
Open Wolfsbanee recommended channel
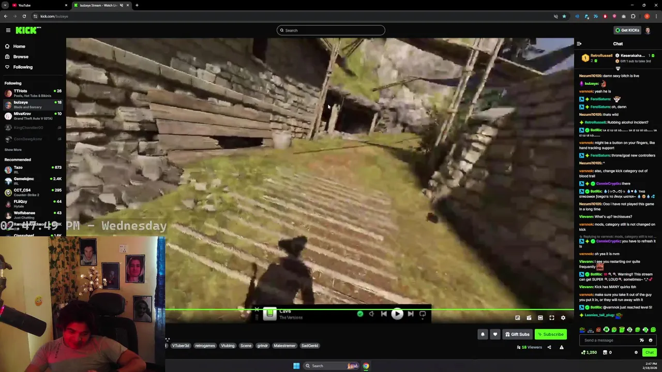tap(33, 215)
